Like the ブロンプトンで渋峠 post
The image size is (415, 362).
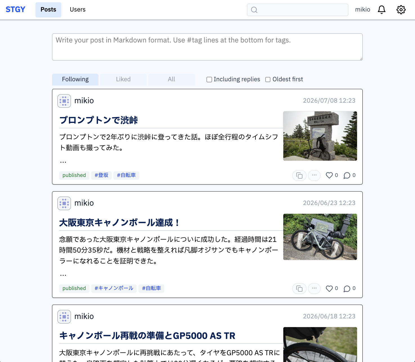coord(329,175)
